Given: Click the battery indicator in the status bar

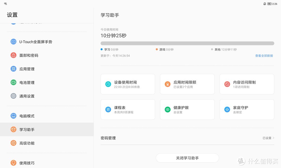Looking at the screenshot, I should click(x=269, y=4).
